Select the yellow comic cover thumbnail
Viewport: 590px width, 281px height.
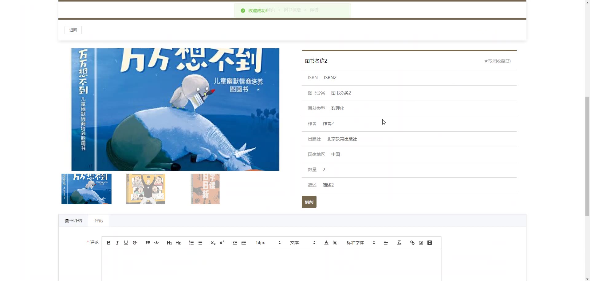(146, 189)
